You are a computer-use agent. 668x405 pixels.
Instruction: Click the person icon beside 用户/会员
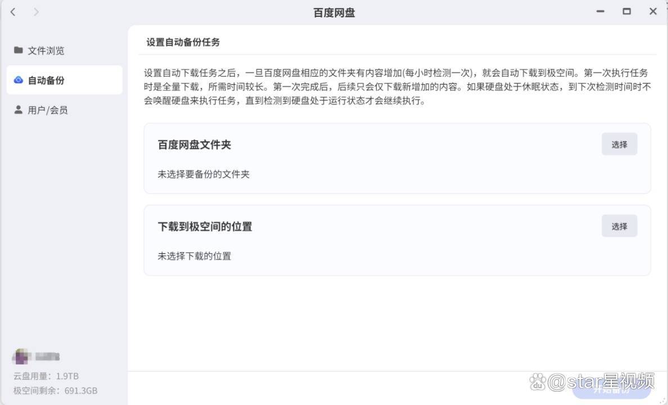pos(19,110)
